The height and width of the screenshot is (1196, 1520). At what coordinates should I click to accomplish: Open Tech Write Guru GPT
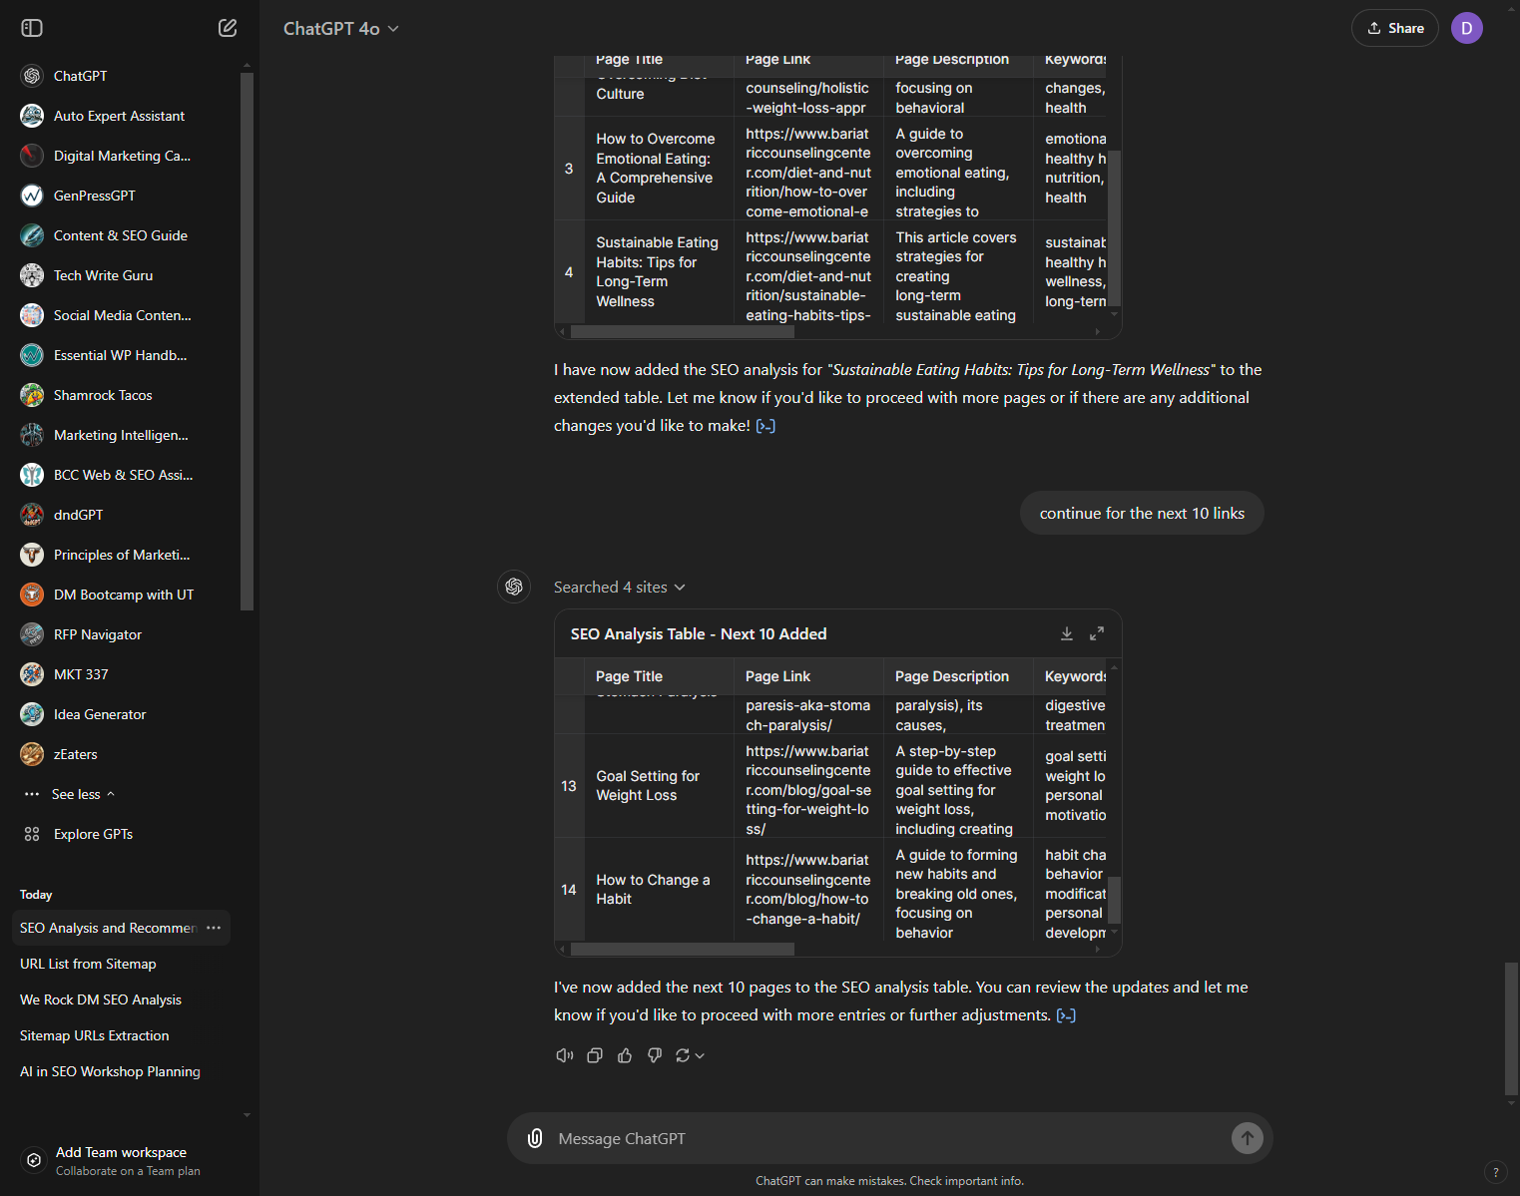pos(125,275)
